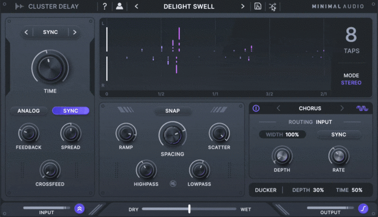Switch to next effect after Chorus
The height and width of the screenshot is (217, 378).
pos(342,108)
